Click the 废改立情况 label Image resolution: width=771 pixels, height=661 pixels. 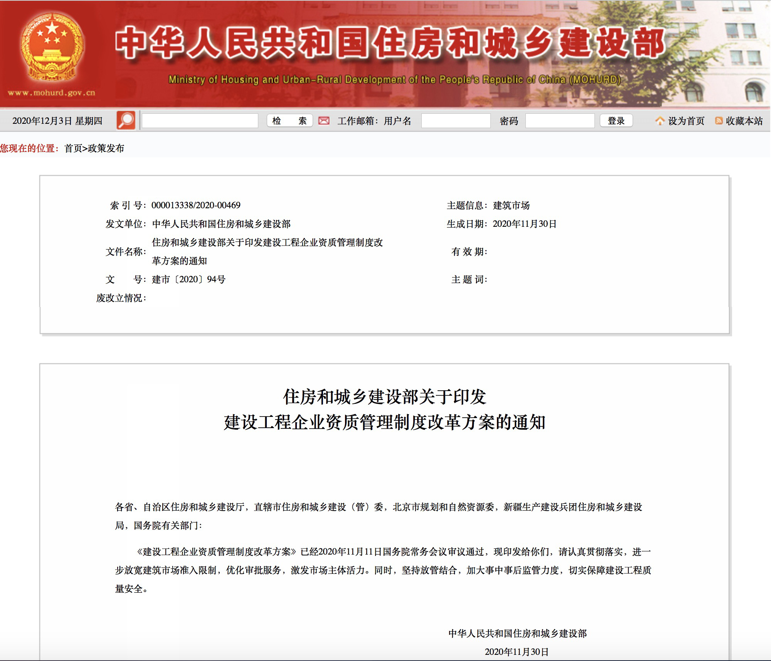121,298
